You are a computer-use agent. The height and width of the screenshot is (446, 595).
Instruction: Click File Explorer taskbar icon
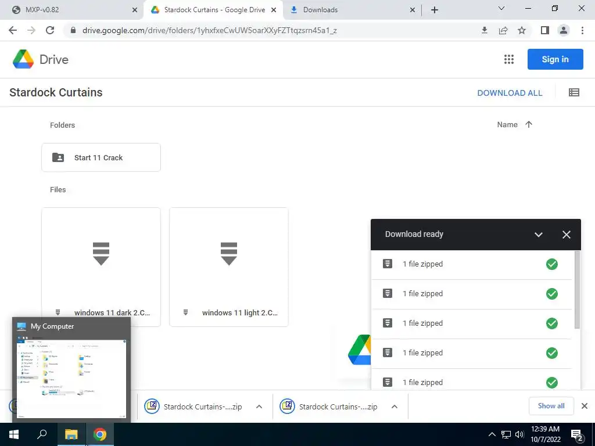click(x=71, y=434)
